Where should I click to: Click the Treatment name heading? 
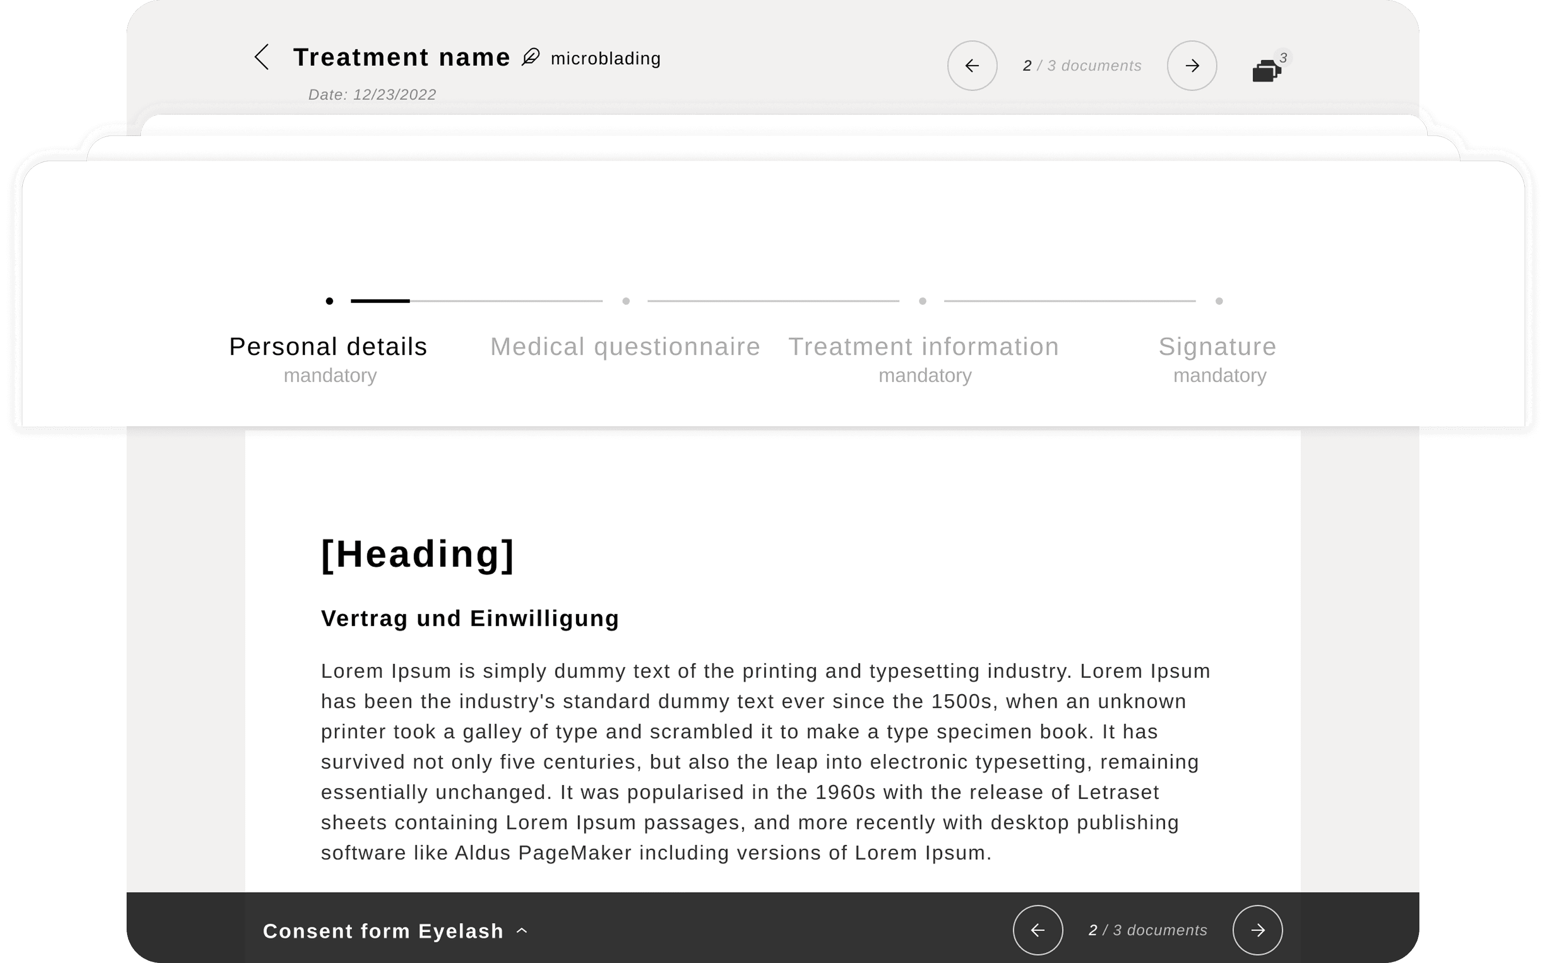coord(402,57)
